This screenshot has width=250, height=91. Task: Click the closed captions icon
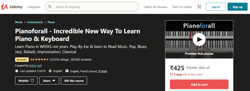pos(67,71)
